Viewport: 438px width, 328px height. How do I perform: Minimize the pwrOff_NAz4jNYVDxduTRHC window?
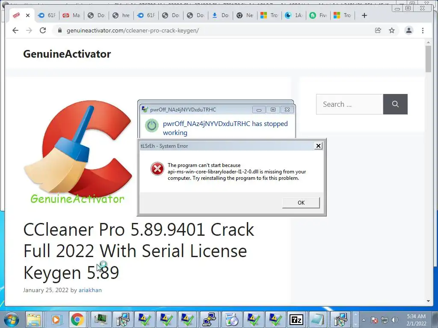pyautogui.click(x=259, y=110)
